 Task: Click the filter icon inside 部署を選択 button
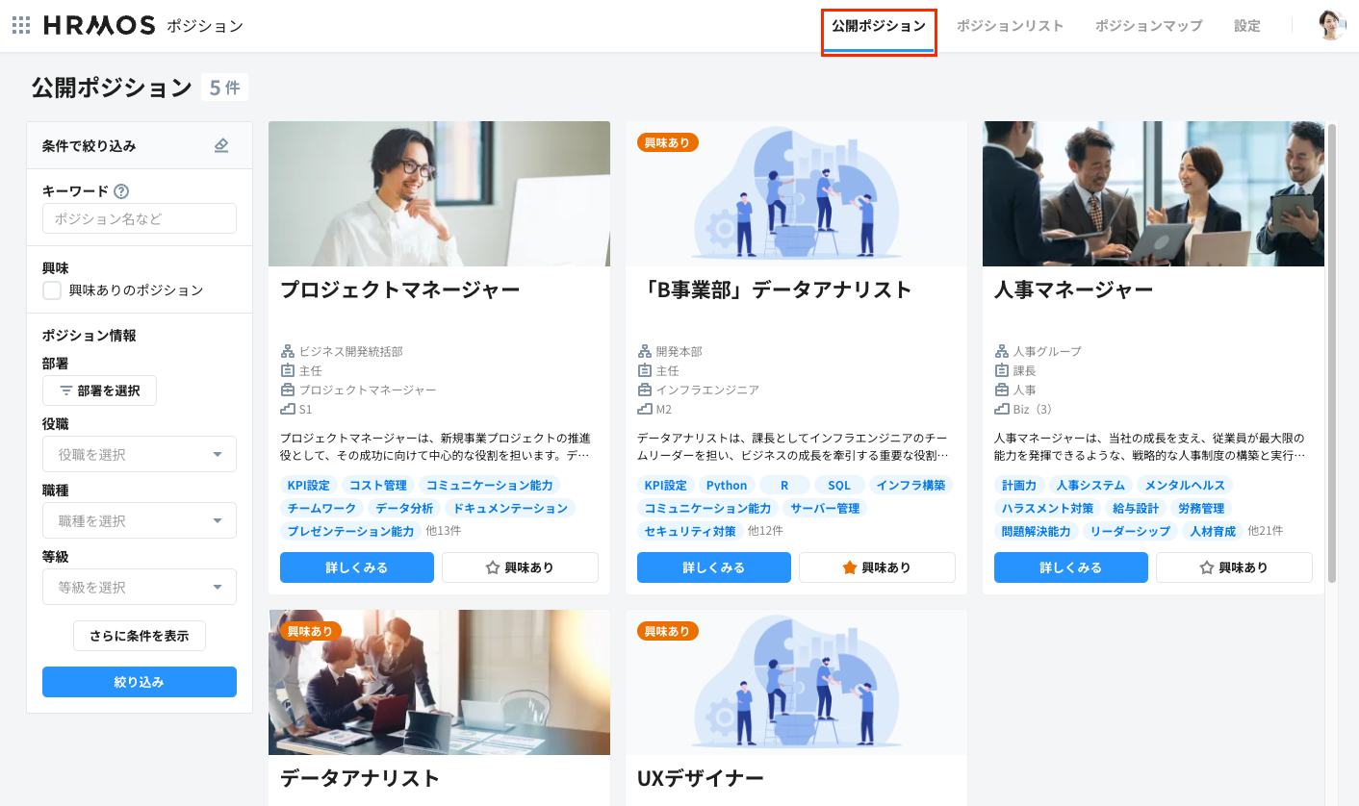tap(67, 390)
